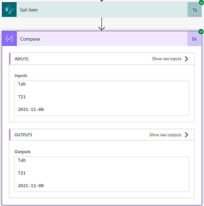204x206 pixels.
Task: Click 'Tab' in the Inputs box
Action: coord(22,84)
